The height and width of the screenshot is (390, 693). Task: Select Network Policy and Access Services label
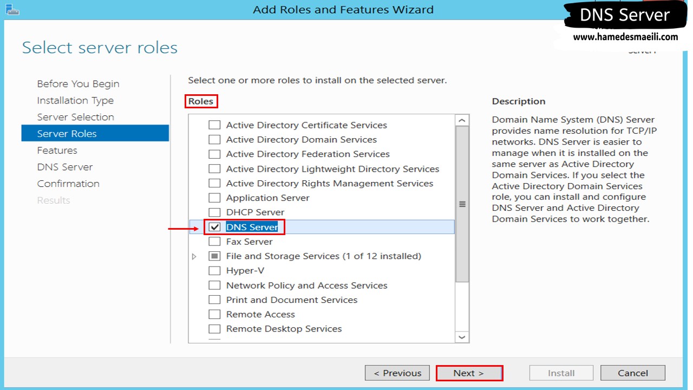[x=306, y=285]
